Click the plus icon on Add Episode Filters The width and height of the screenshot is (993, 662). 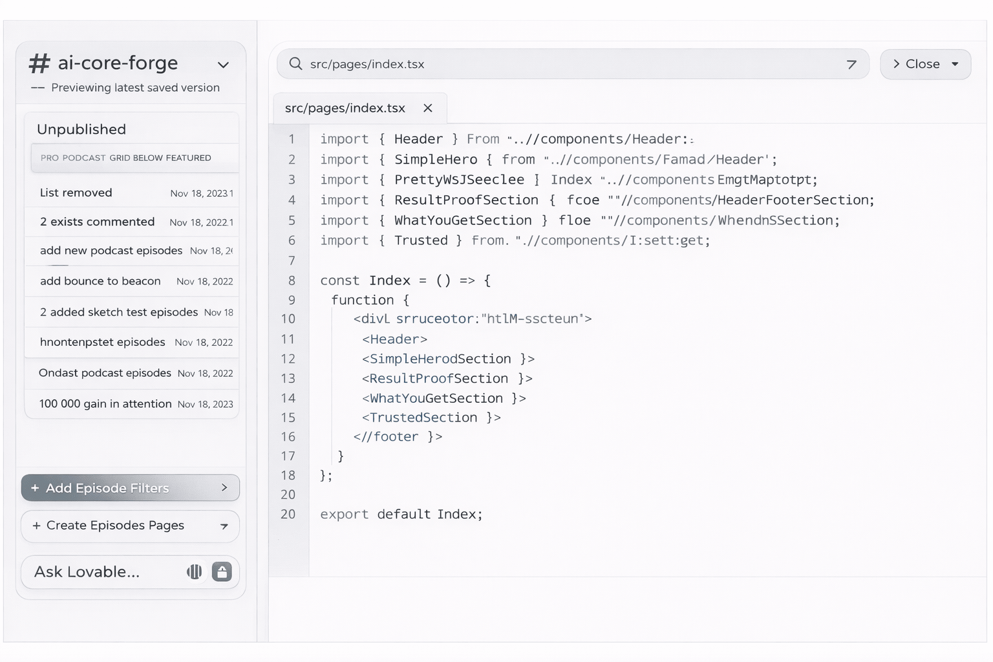point(36,488)
